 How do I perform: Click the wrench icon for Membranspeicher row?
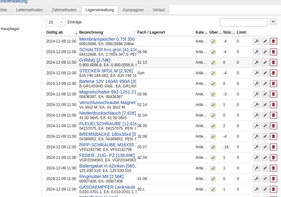(256, 41)
